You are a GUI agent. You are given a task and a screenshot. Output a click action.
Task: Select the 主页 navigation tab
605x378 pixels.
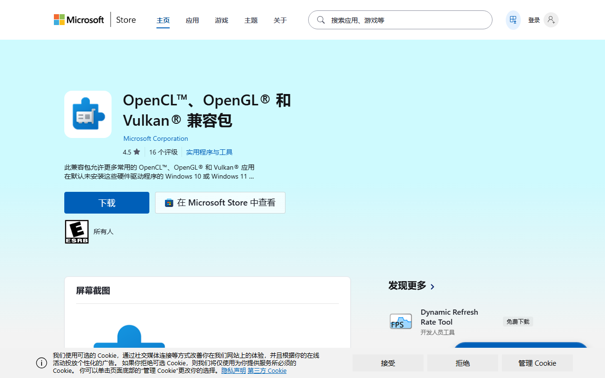163,20
